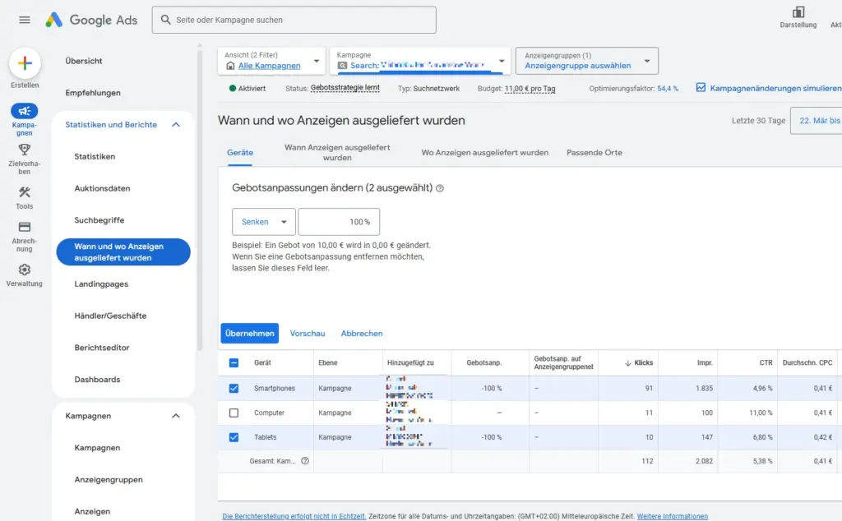Open Empfehlungen in sidebar
842x521 pixels.
point(93,93)
